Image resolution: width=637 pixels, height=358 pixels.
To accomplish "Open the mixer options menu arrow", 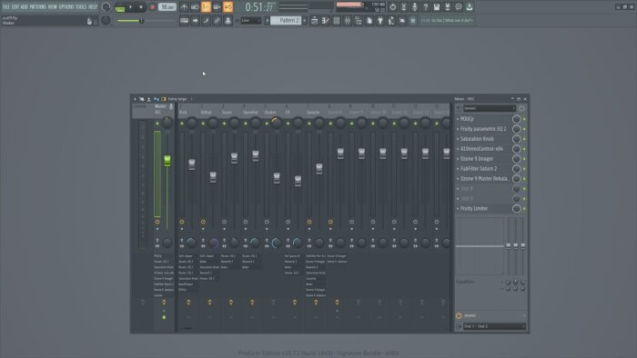I will [135, 99].
